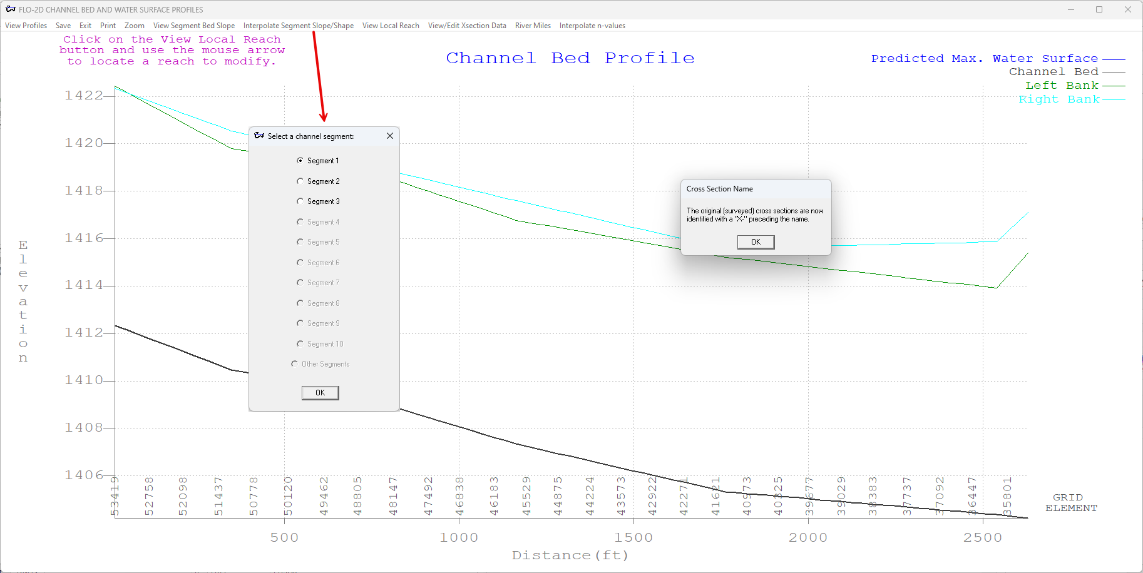Open the Exit menu
The image size is (1143, 573).
(85, 26)
